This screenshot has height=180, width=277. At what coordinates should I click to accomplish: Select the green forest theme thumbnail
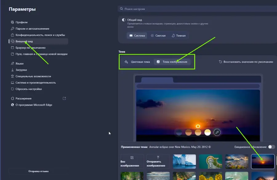click(132, 176)
